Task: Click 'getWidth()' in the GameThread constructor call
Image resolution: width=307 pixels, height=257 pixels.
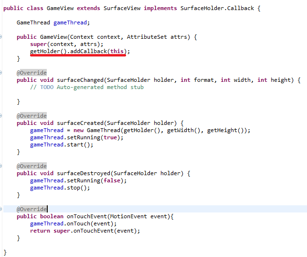Action: coord(184,130)
